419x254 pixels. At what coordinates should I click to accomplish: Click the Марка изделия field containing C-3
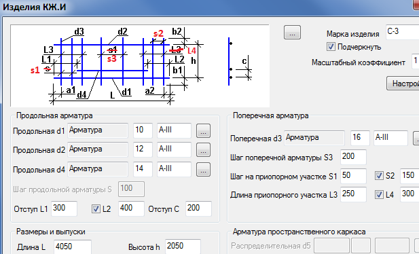point(402,32)
